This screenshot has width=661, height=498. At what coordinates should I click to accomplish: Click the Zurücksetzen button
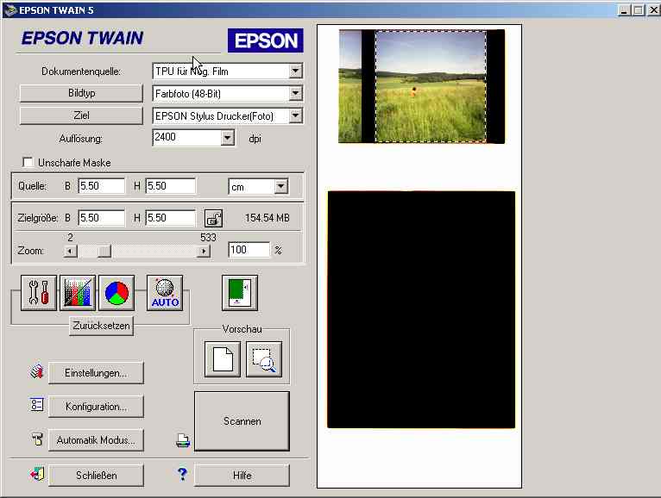pyautogui.click(x=101, y=326)
